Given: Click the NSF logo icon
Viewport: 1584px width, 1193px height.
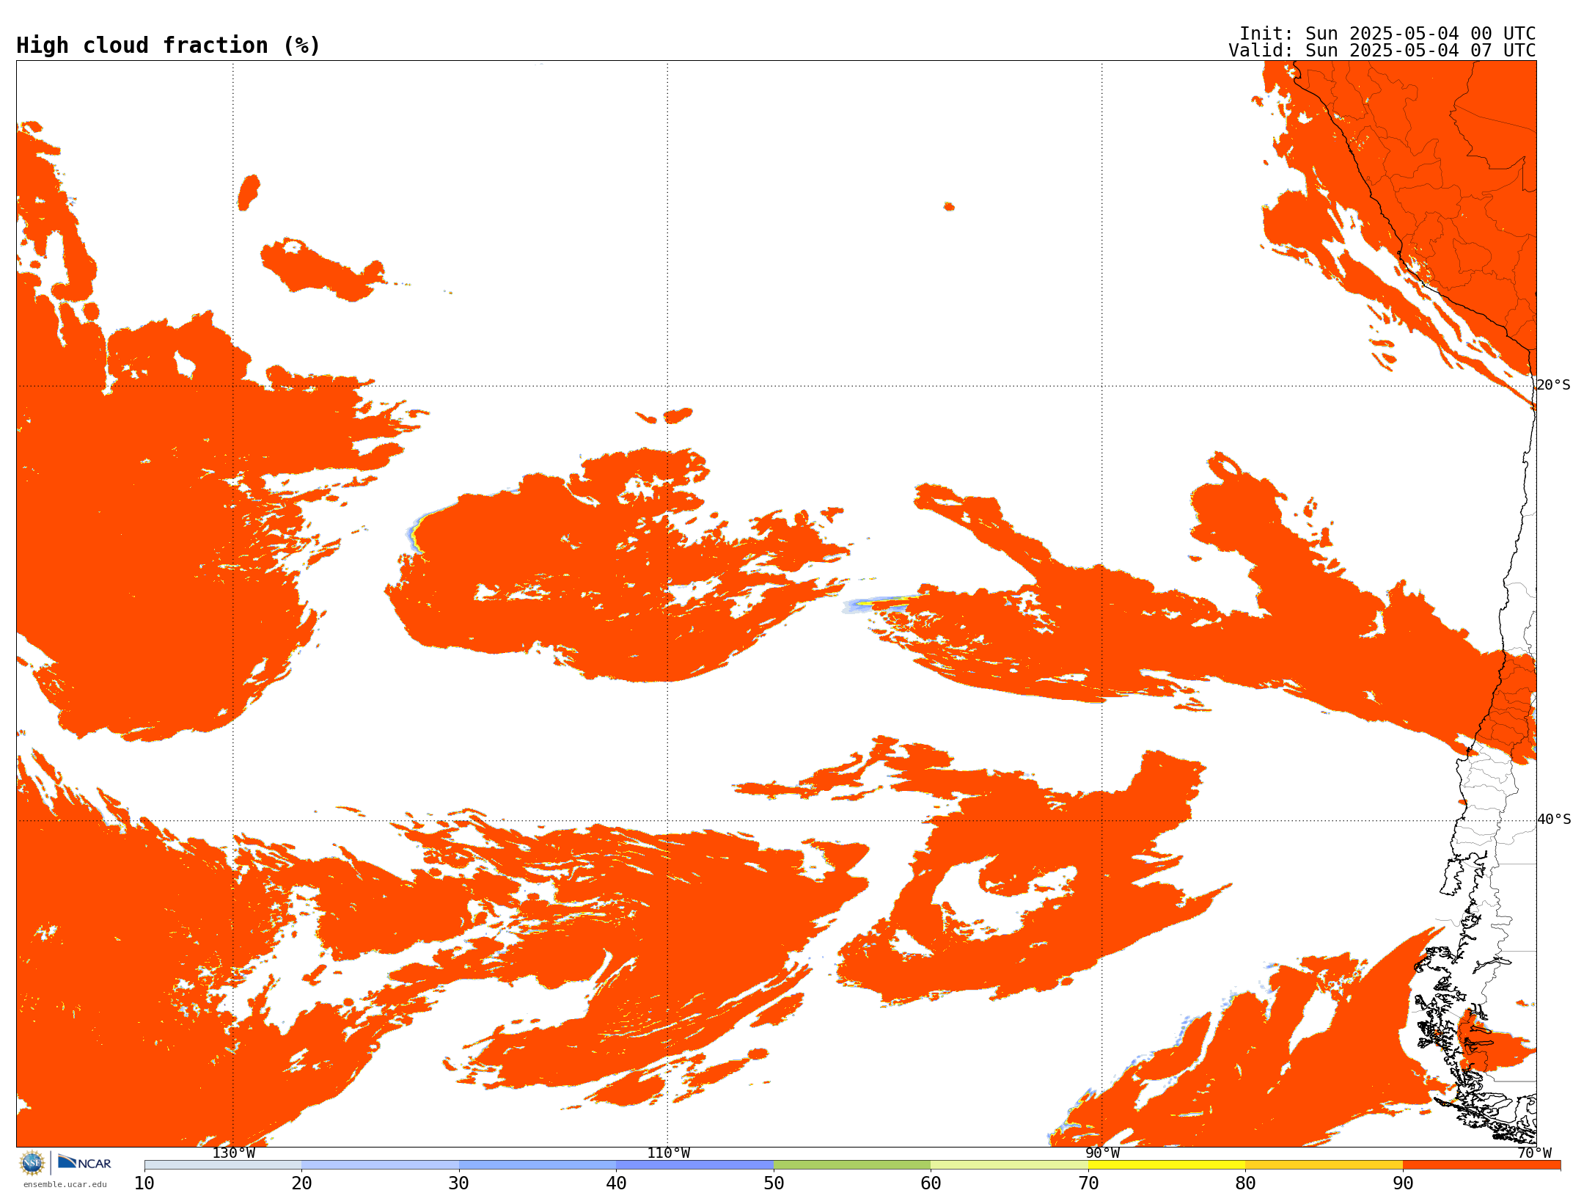Looking at the screenshot, I should pos(32,1163).
